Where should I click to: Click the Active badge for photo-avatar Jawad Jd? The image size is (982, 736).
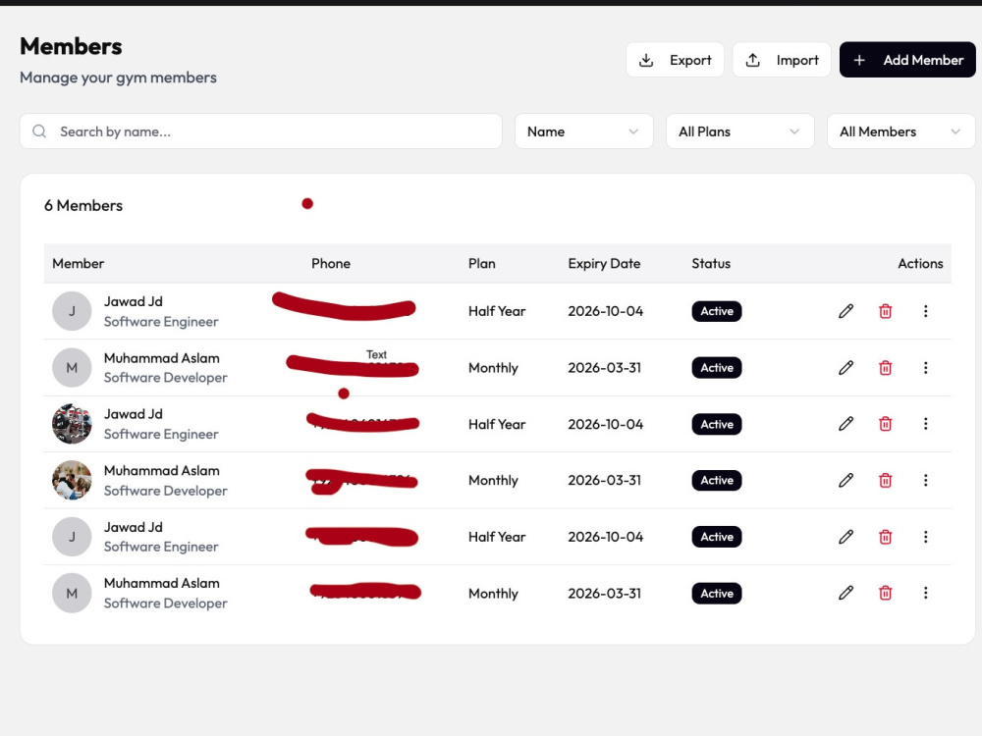(717, 424)
